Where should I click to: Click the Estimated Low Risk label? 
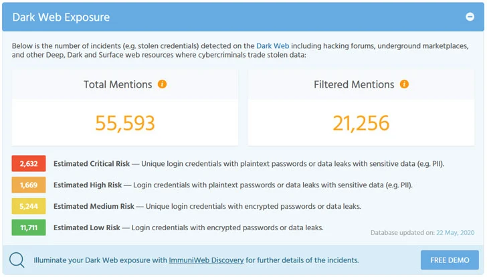pyautogui.click(x=87, y=227)
